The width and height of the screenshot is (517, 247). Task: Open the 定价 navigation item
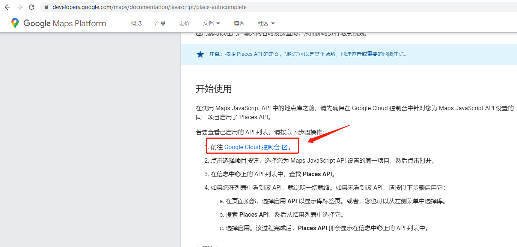pyautogui.click(x=184, y=23)
